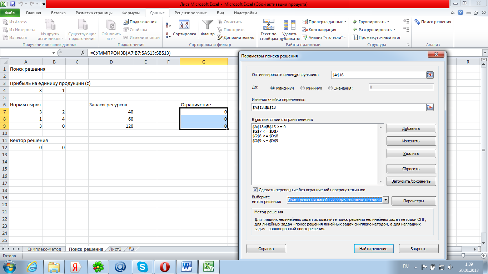The height and width of the screenshot is (274, 488).
Task: Click the Параметры button in the dialog
Action: [414, 201]
